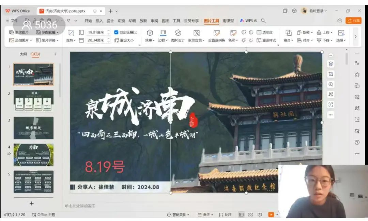Screen dimensions: 368x221
Task: Click the WPS AI toolbar item
Action: [x=248, y=21]
